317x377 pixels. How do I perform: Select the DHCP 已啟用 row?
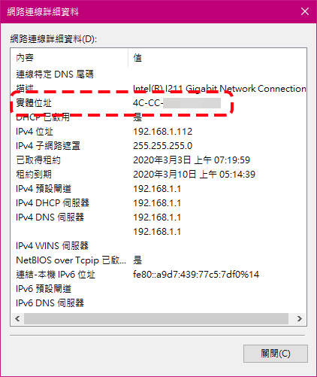tap(158, 117)
